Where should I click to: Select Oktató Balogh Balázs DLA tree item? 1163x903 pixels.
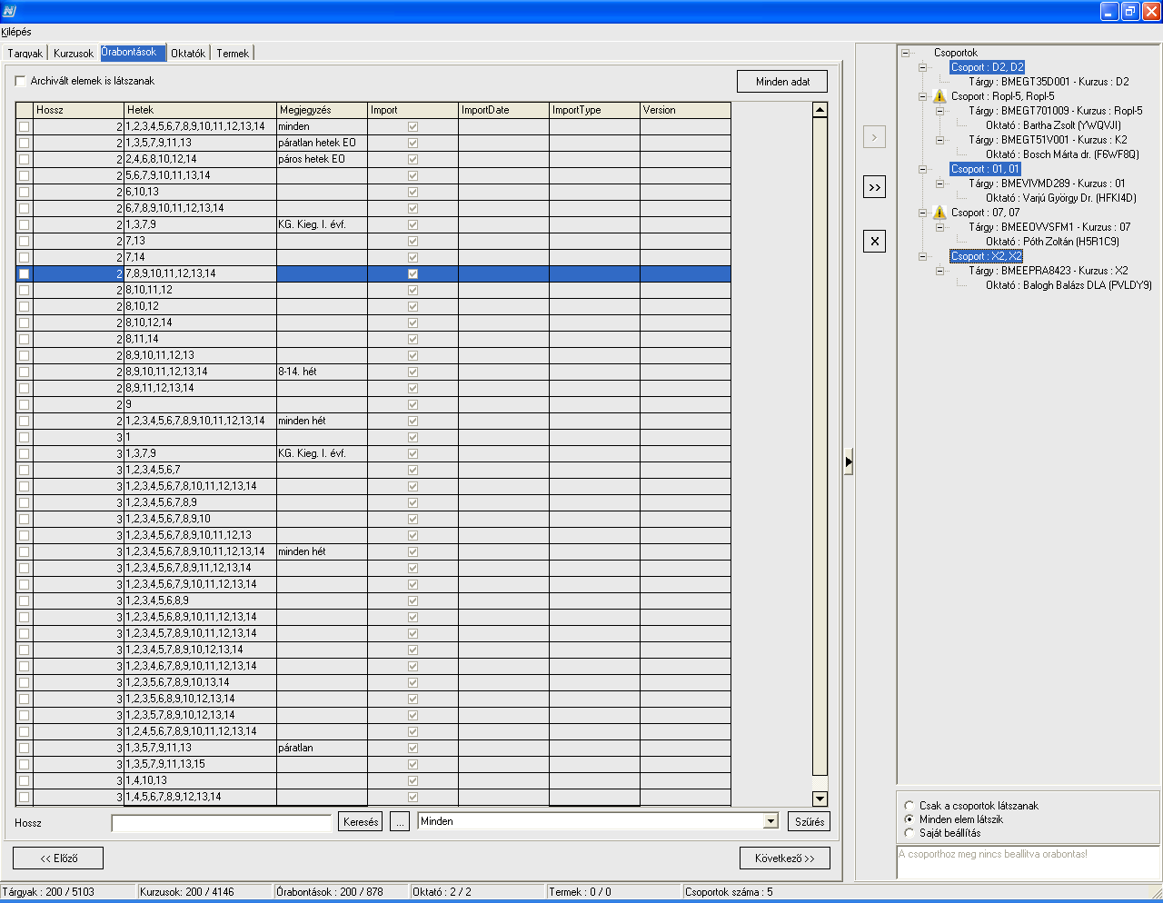pos(1069,285)
